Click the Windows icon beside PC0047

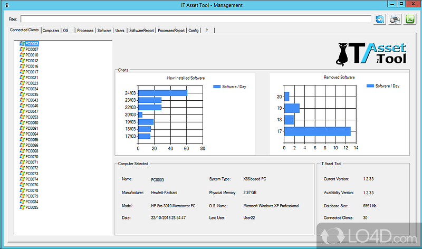(22, 111)
